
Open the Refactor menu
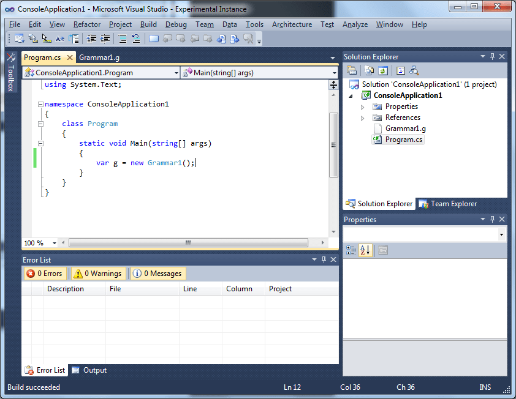click(87, 24)
